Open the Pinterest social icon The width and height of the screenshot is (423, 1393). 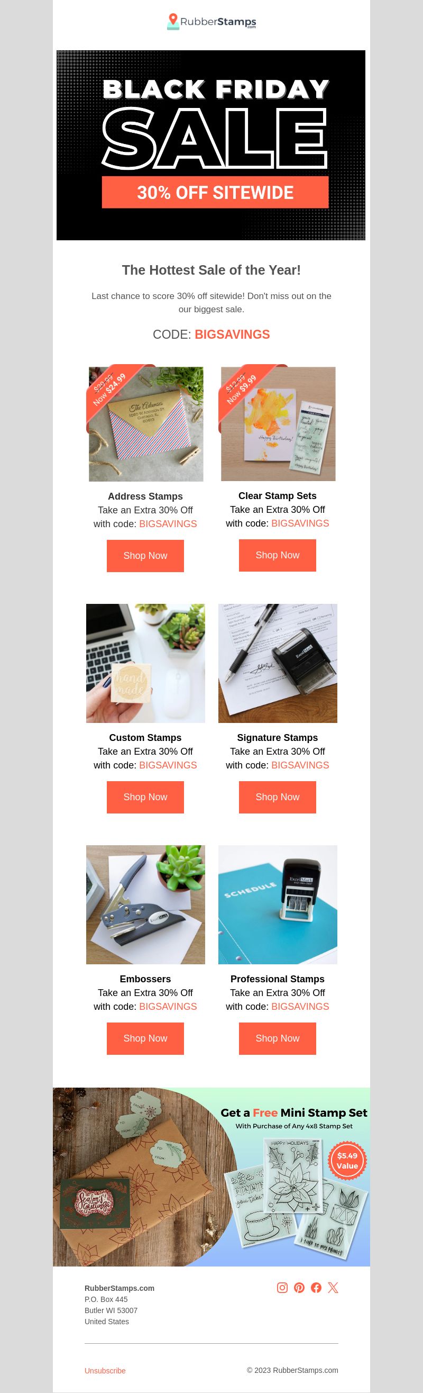tap(299, 1288)
